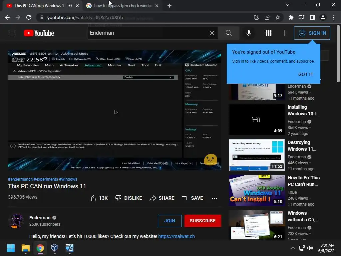
Task: Open media controls icon in toolbar
Action: (302, 17)
